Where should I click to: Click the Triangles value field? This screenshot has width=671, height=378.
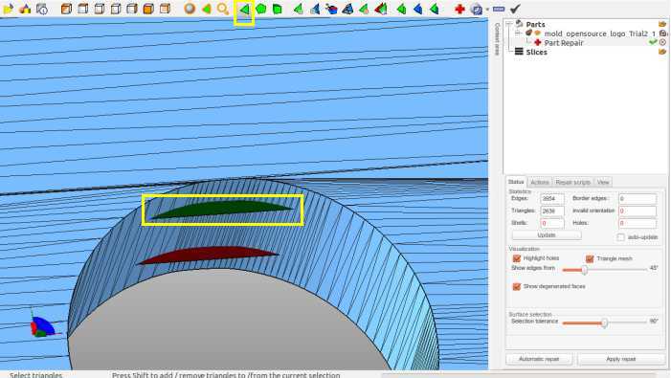coord(552,211)
